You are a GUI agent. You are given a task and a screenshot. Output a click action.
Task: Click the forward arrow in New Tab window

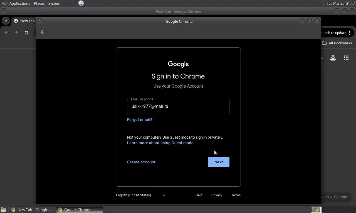pos(16,33)
